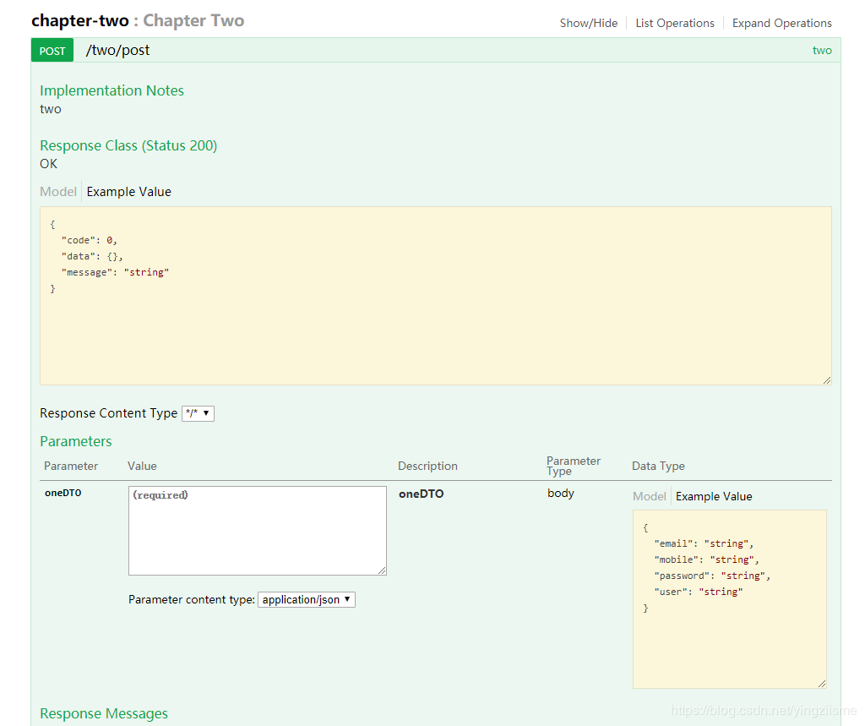This screenshot has width=865, height=726.
Task: Click Expand Operations
Action: 781,23
